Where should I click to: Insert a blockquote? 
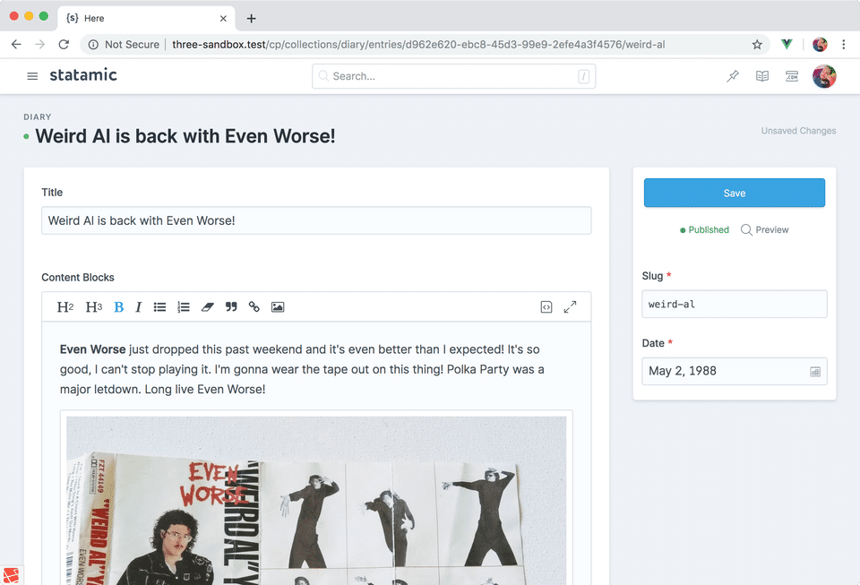231,307
